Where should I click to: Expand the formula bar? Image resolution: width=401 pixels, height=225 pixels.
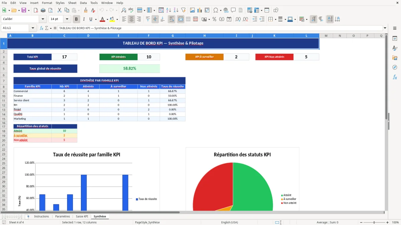(x=385, y=28)
